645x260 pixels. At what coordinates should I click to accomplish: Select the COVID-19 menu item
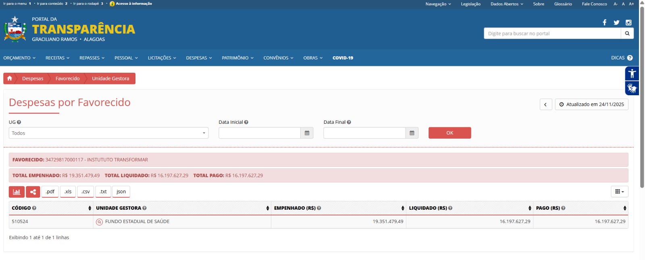click(x=343, y=58)
